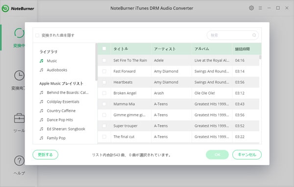Click the music note icon beside Music
Image resolution: width=294 pixels, height=187 pixels.
click(42, 61)
